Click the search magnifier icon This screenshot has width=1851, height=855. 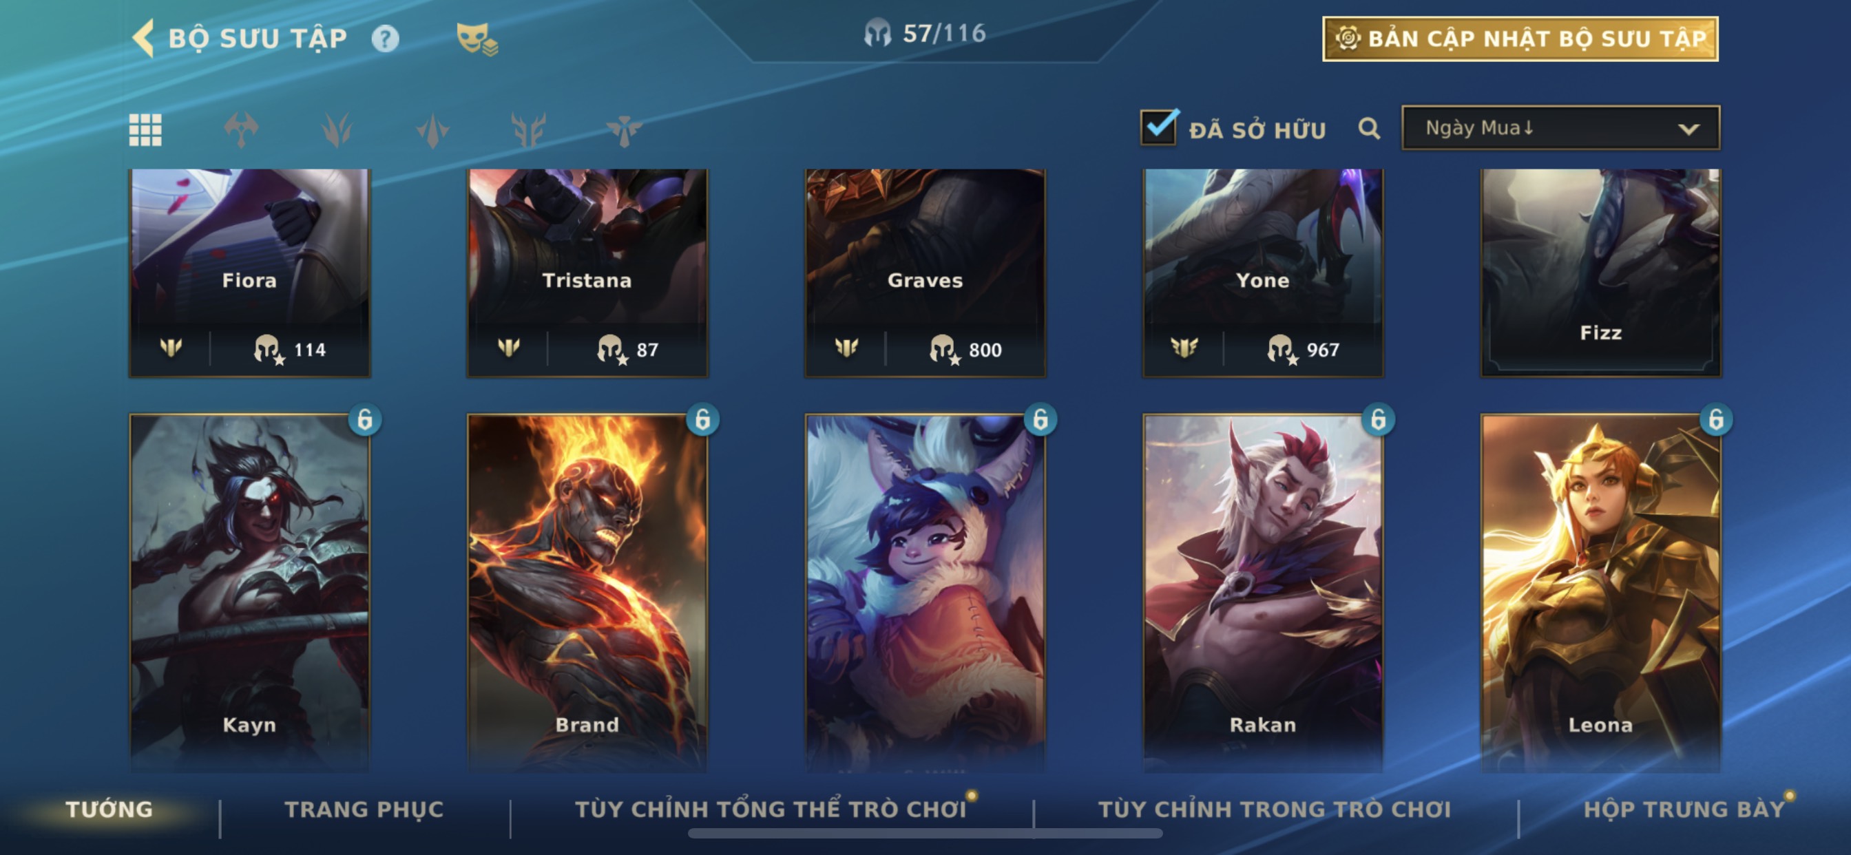pyautogui.click(x=1369, y=129)
